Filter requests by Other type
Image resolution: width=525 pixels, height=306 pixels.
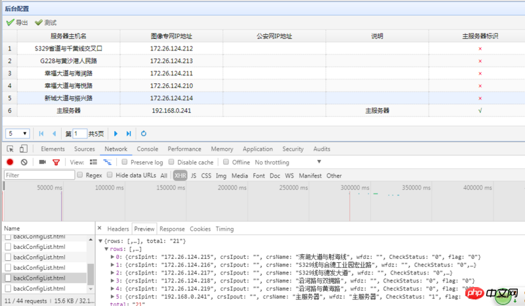click(334, 176)
